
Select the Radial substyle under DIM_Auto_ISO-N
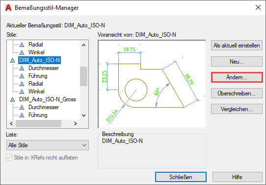coord(36,84)
